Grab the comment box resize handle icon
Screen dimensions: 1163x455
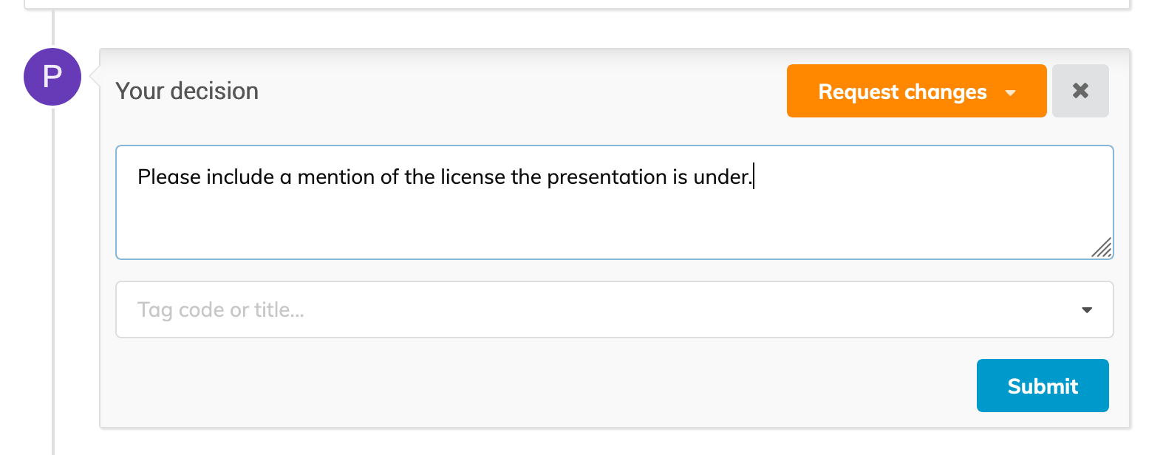pyautogui.click(x=1101, y=247)
